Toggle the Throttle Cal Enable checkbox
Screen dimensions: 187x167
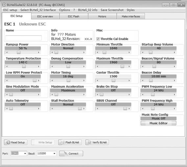coord(98,39)
